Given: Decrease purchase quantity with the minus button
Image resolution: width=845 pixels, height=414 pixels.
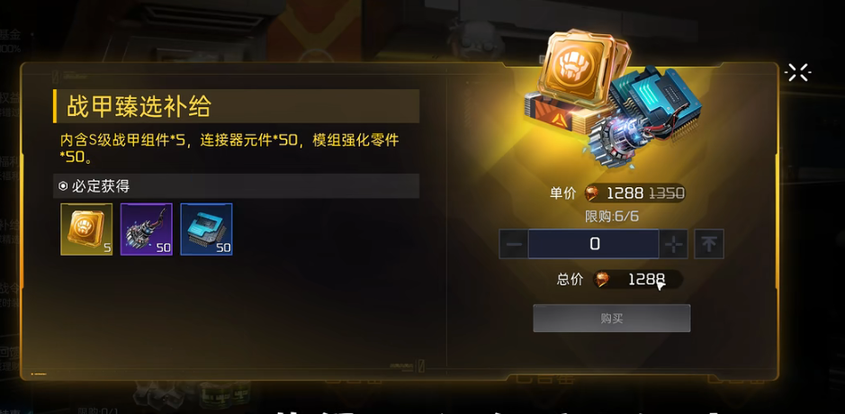Looking at the screenshot, I should 513,244.
